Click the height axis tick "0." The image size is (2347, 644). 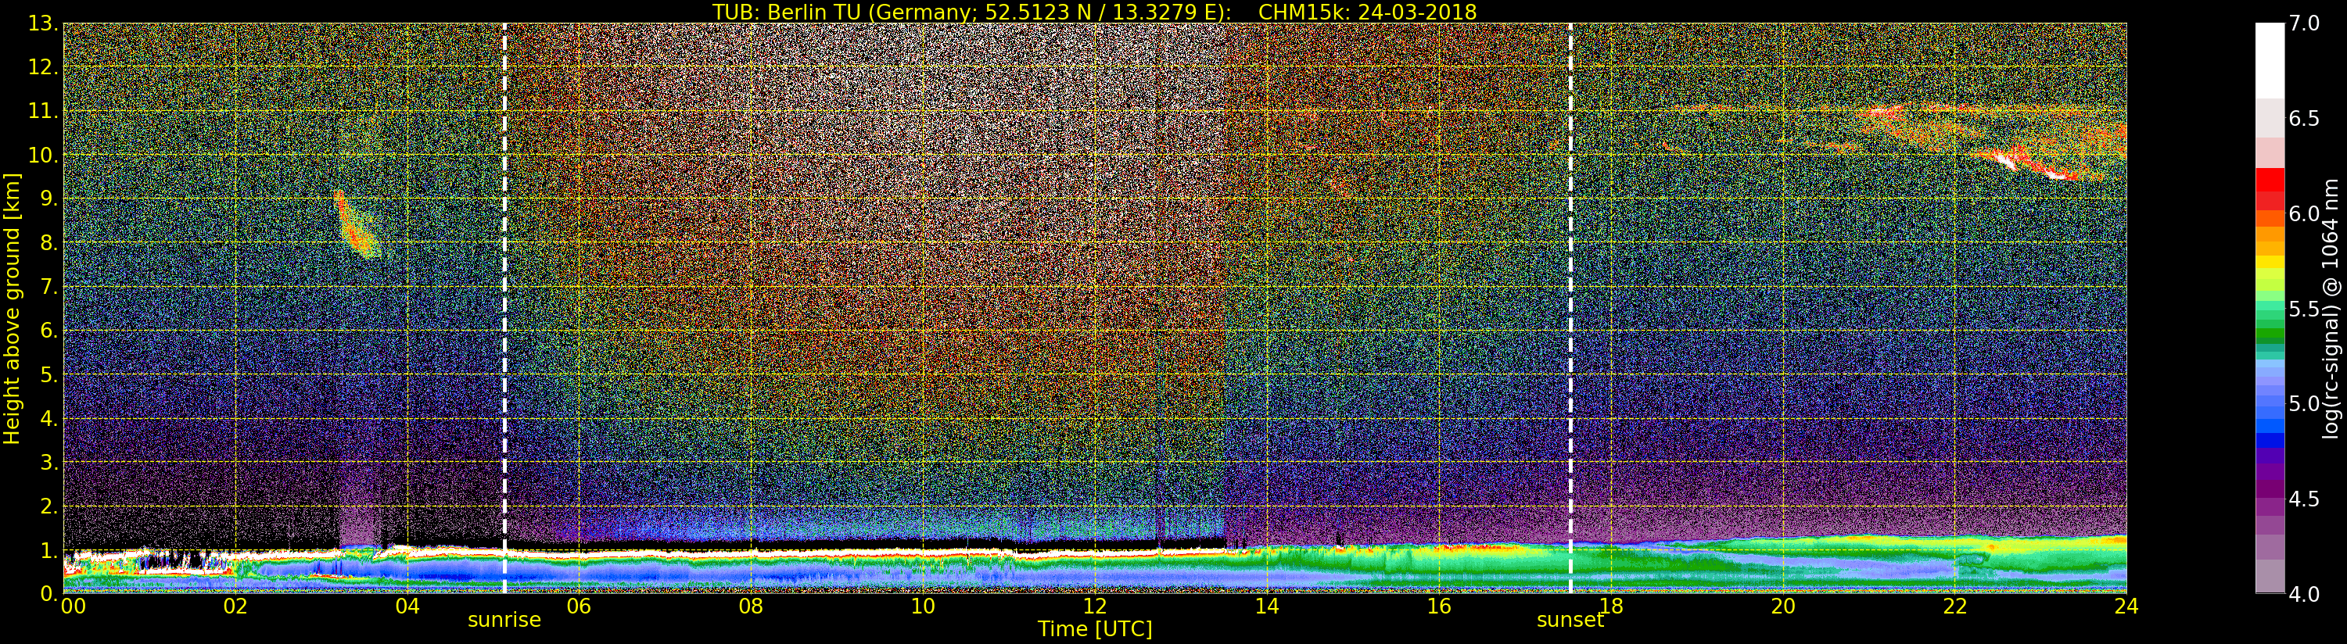tap(49, 593)
